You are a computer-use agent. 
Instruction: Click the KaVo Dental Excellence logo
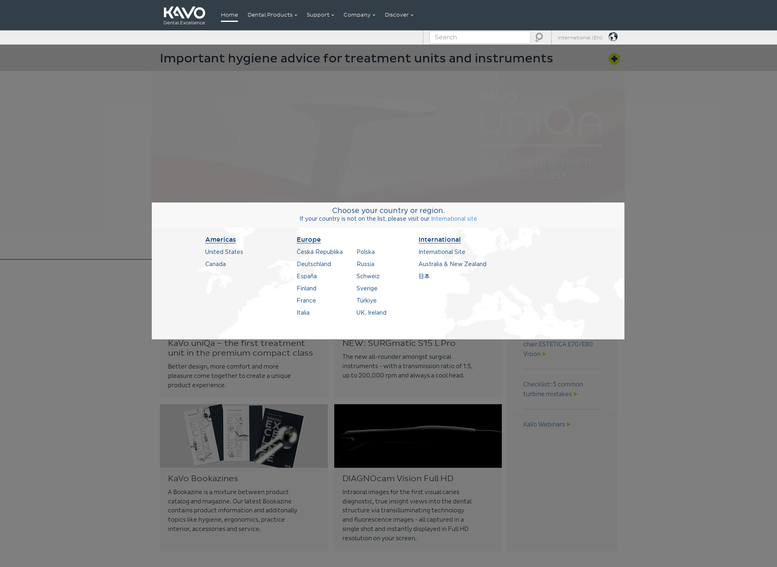pos(184,15)
